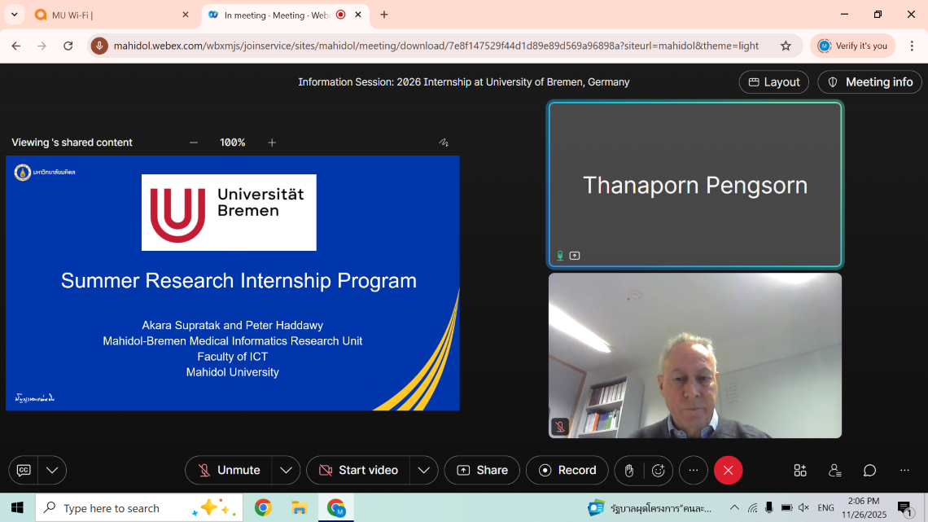Click the annotate icon above shared content
The width and height of the screenshot is (928, 522).
pyautogui.click(x=444, y=143)
